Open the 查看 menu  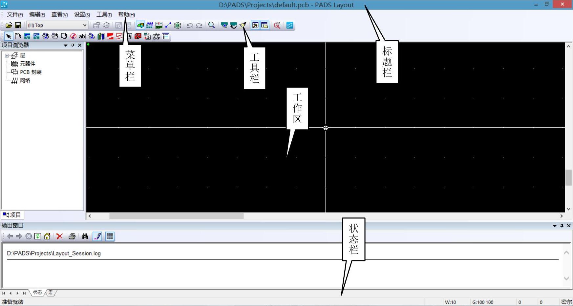(59, 14)
